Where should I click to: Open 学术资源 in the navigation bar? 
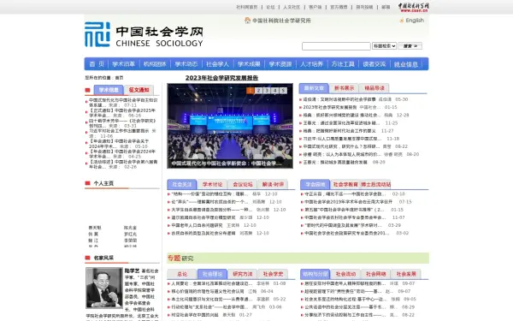[x=280, y=64]
